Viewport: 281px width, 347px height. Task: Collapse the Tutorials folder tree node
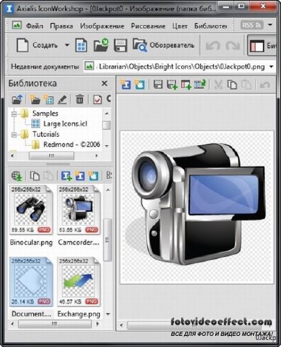coord(14,135)
